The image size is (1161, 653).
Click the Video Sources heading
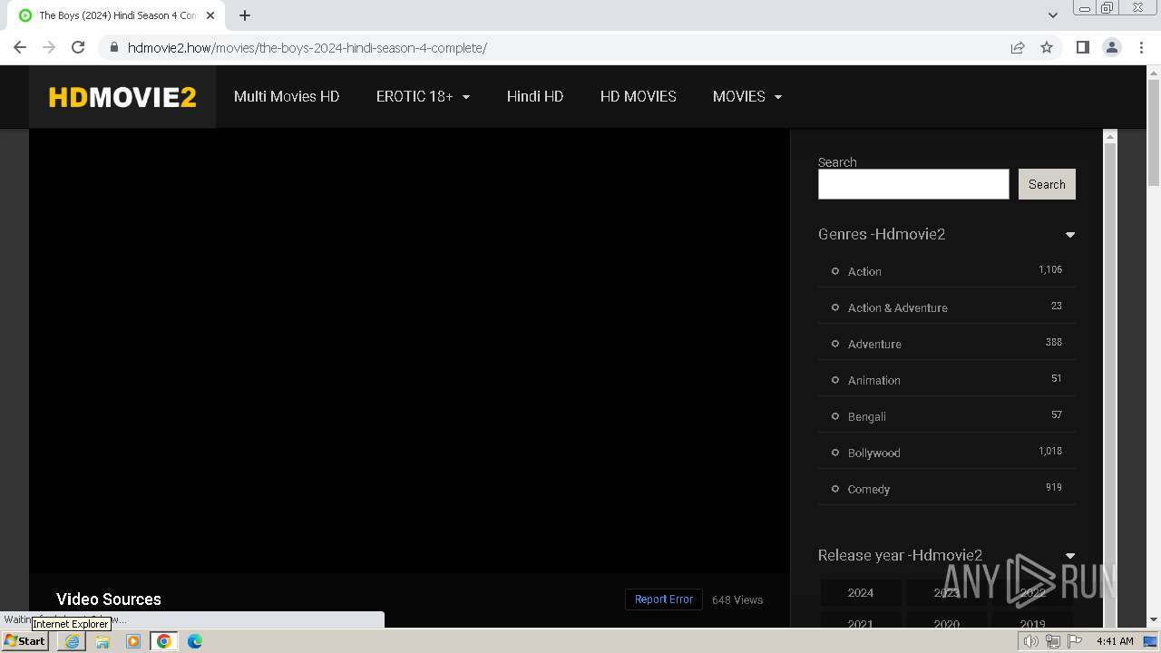click(109, 599)
